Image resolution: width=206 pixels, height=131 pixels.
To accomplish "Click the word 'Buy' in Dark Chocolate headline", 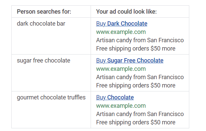I will (101, 24).
